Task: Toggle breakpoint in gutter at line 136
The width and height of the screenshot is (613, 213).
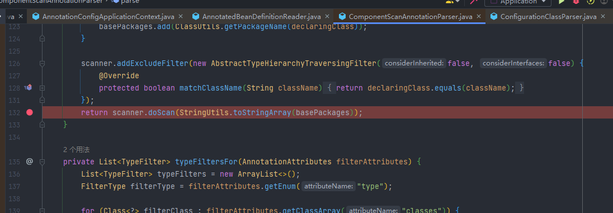Action: [29, 173]
